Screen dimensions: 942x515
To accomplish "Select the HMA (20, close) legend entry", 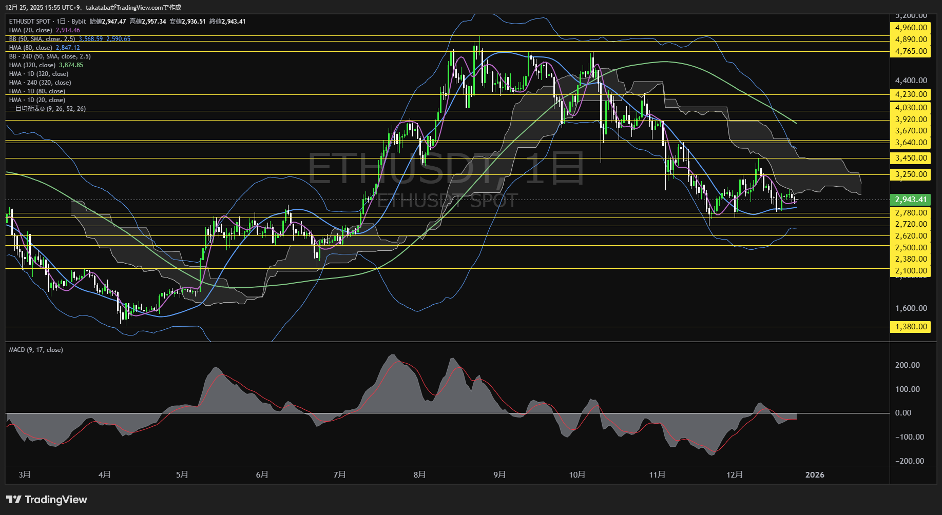I will coord(30,30).
